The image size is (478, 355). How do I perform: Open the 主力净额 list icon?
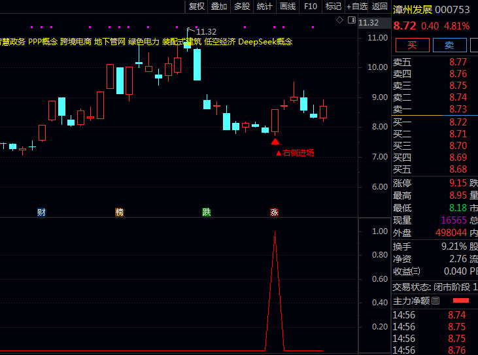(435, 301)
